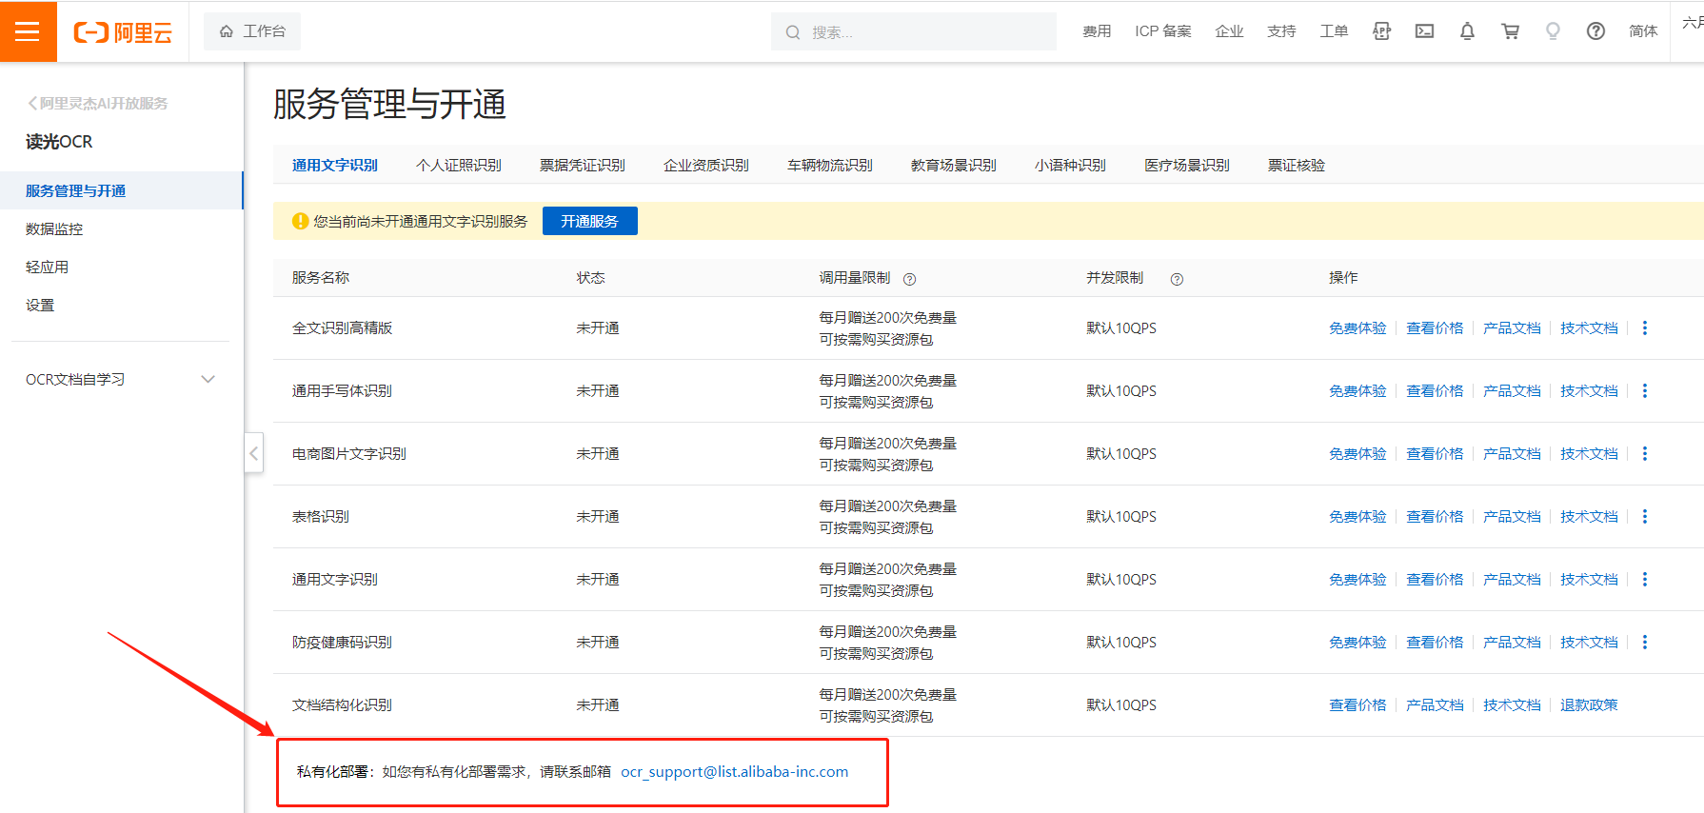Viewport: 1704px width, 813px height.
Task: Switch to the 个人证照识别 tab
Action: [459, 165]
